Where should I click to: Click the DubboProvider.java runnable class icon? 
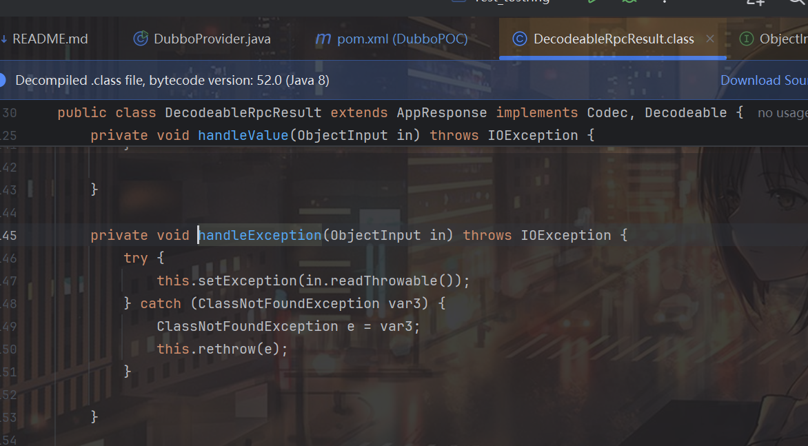tap(141, 39)
